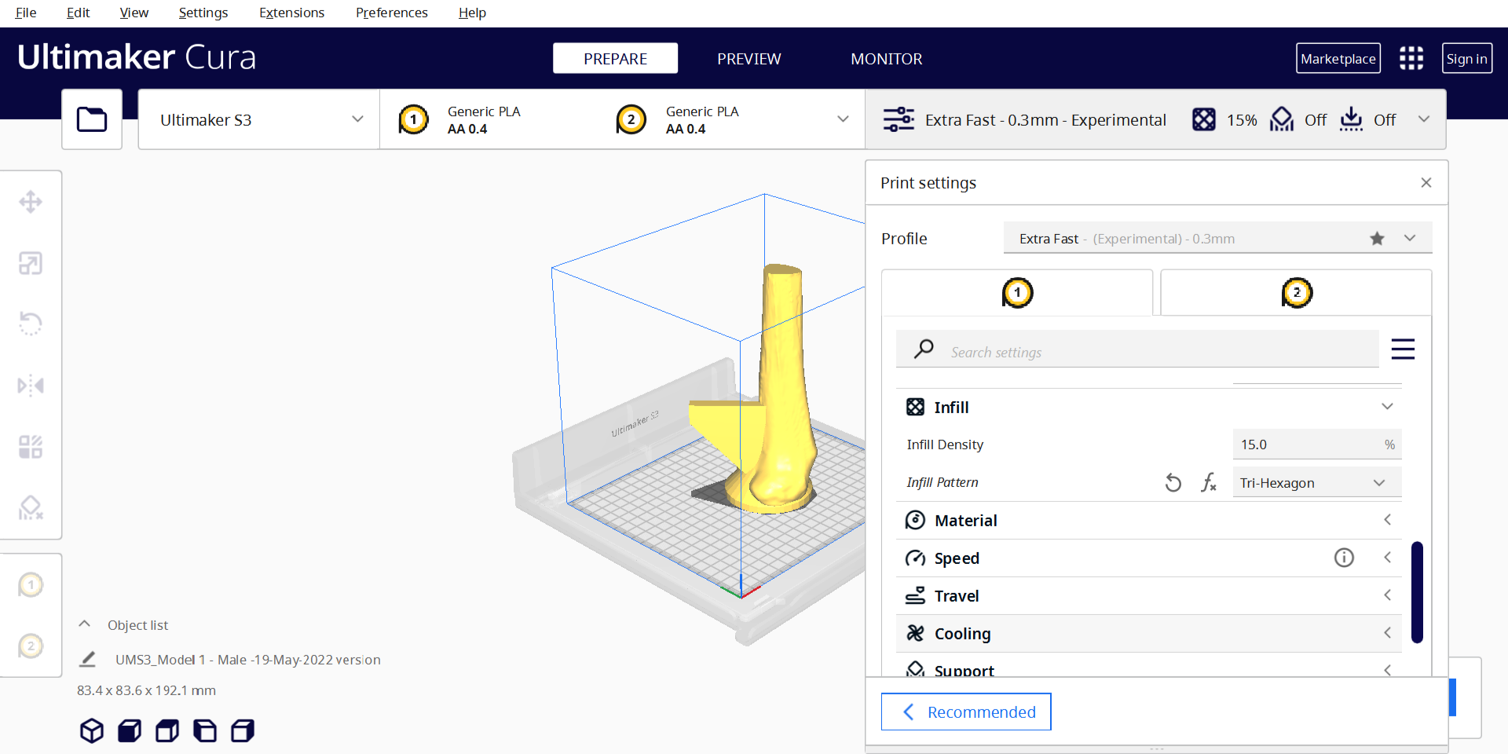Click the Recommended button
This screenshot has height=754, width=1508.
point(966,712)
